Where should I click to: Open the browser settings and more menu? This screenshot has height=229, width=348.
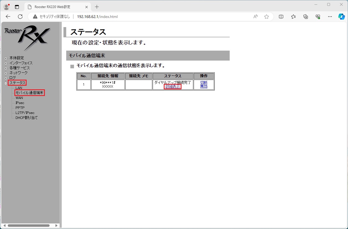click(330, 17)
